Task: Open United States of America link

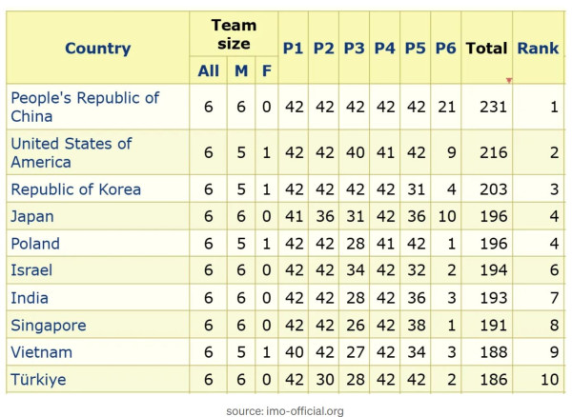Action: coord(71,152)
